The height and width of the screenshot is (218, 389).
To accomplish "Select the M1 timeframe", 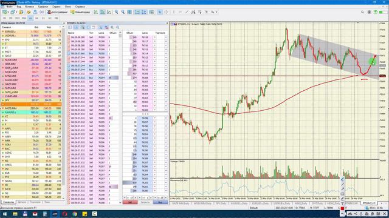I will (x=4, y=18).
